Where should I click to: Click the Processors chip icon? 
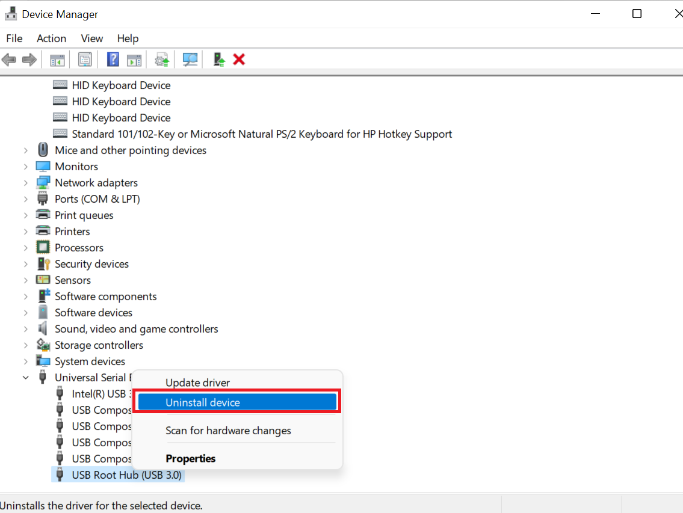coord(43,247)
